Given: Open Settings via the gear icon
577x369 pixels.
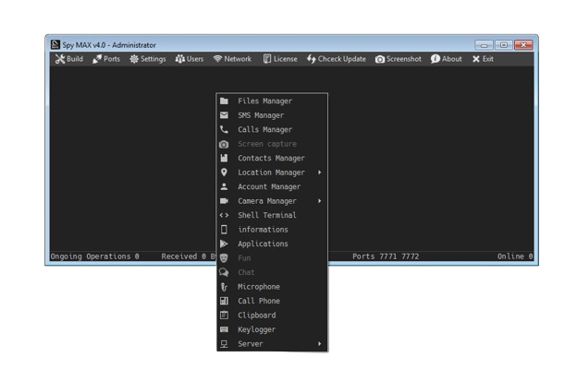Looking at the screenshot, I should coord(134,59).
